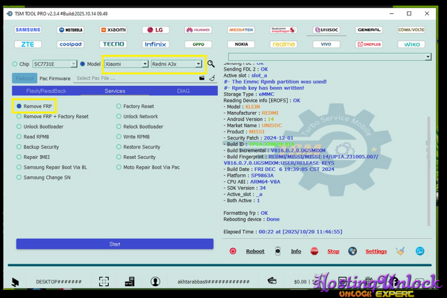Open the SC7731E chip dropdown
The image size is (447, 298).
pyautogui.click(x=73, y=64)
